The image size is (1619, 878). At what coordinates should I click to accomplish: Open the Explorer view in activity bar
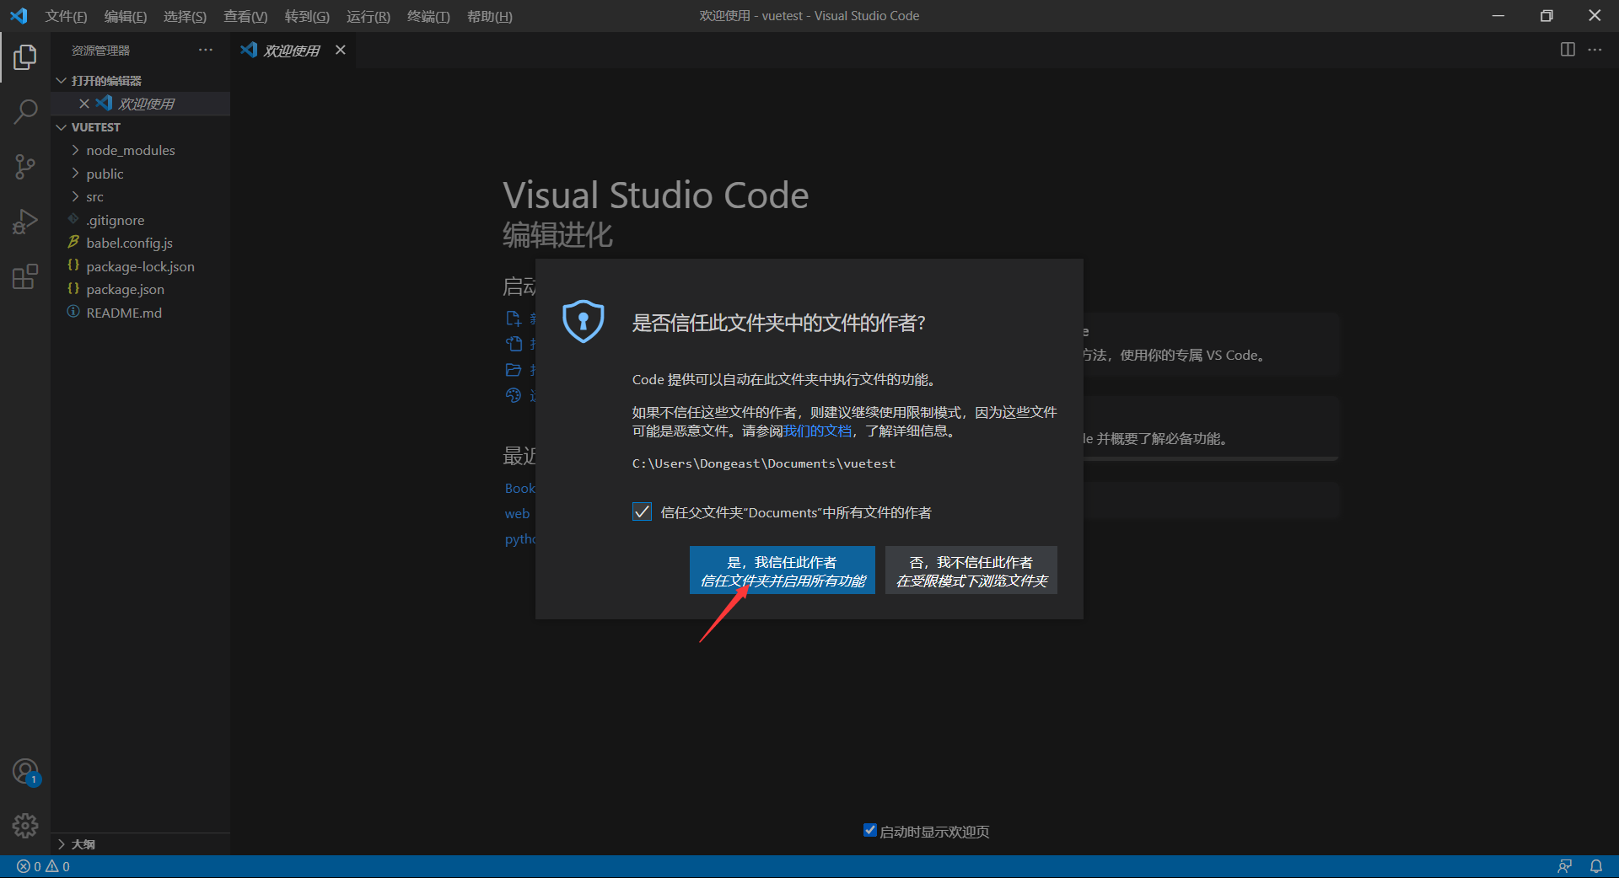click(25, 57)
